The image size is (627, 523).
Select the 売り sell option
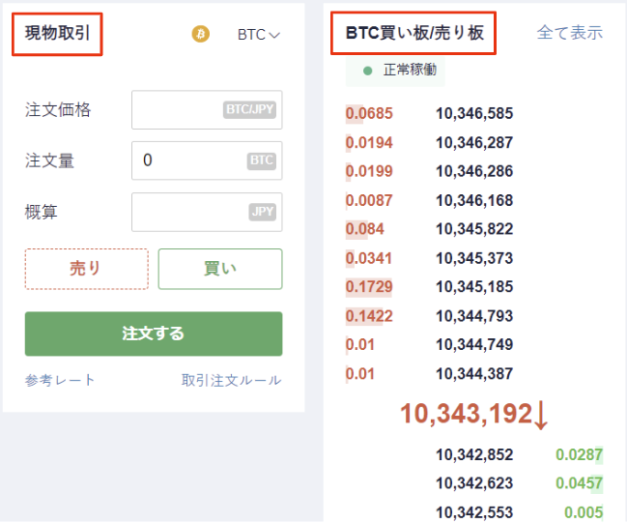(x=86, y=269)
